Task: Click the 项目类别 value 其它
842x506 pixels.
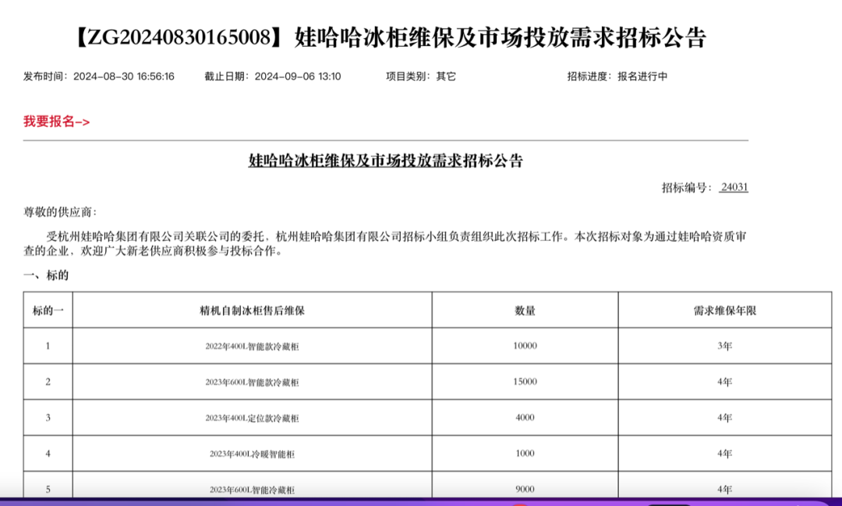Action: (446, 76)
